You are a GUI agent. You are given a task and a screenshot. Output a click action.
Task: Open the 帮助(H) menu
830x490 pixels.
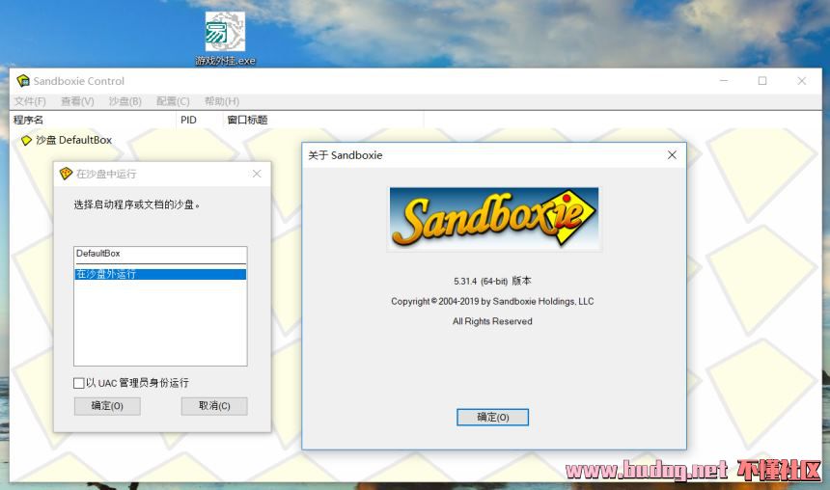pyautogui.click(x=222, y=101)
